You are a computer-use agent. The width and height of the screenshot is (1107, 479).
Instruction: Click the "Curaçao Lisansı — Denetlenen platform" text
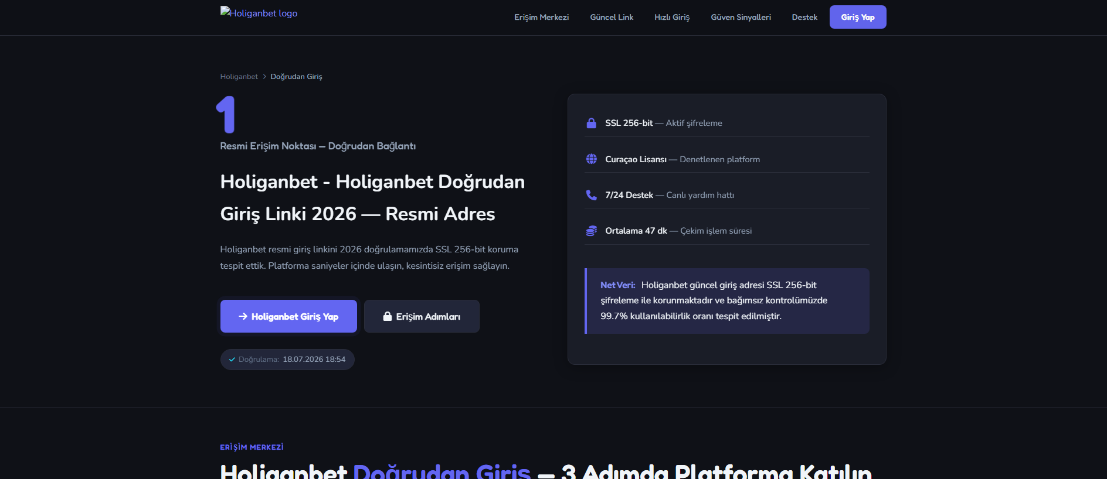tap(682, 159)
